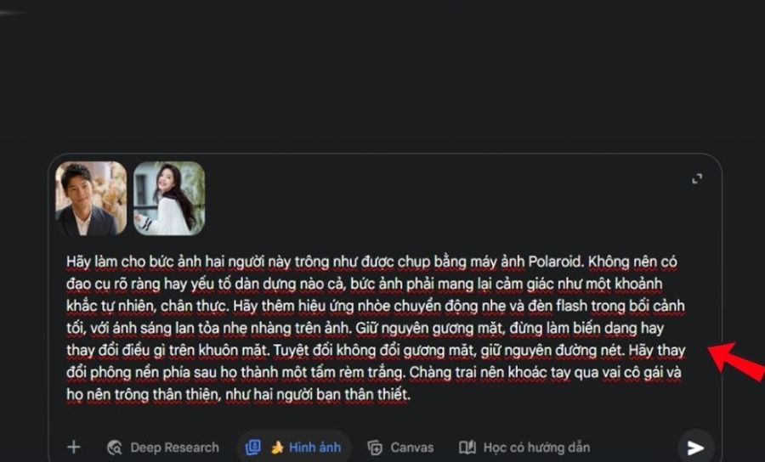Select the Canvas text label
This screenshot has height=462, width=765.
point(411,448)
